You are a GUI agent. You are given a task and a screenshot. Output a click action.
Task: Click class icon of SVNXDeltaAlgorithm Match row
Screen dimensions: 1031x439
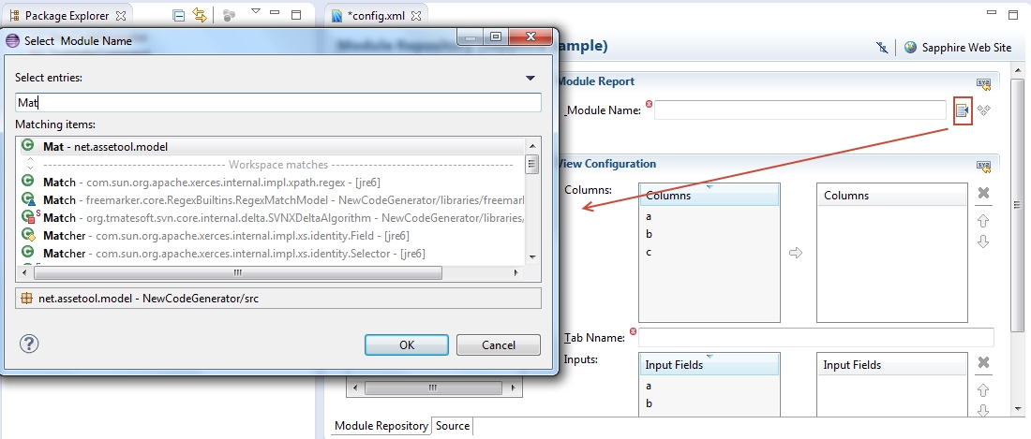point(30,216)
